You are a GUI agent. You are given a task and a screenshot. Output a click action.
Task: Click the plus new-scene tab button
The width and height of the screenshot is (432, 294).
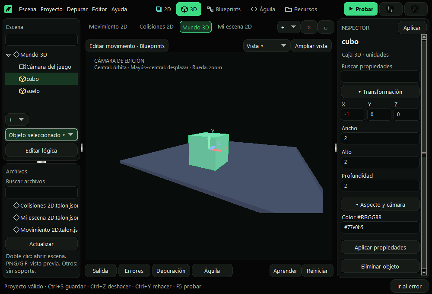pyautogui.click(x=283, y=27)
